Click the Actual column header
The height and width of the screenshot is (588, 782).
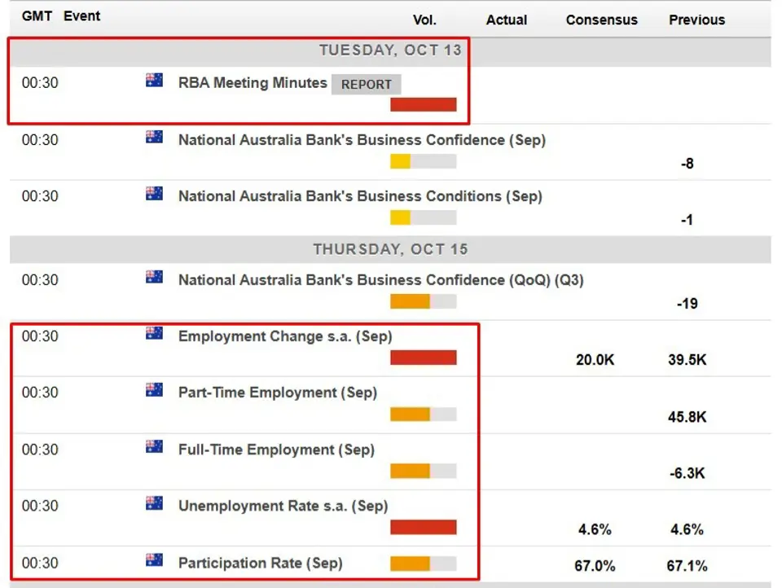(x=506, y=20)
